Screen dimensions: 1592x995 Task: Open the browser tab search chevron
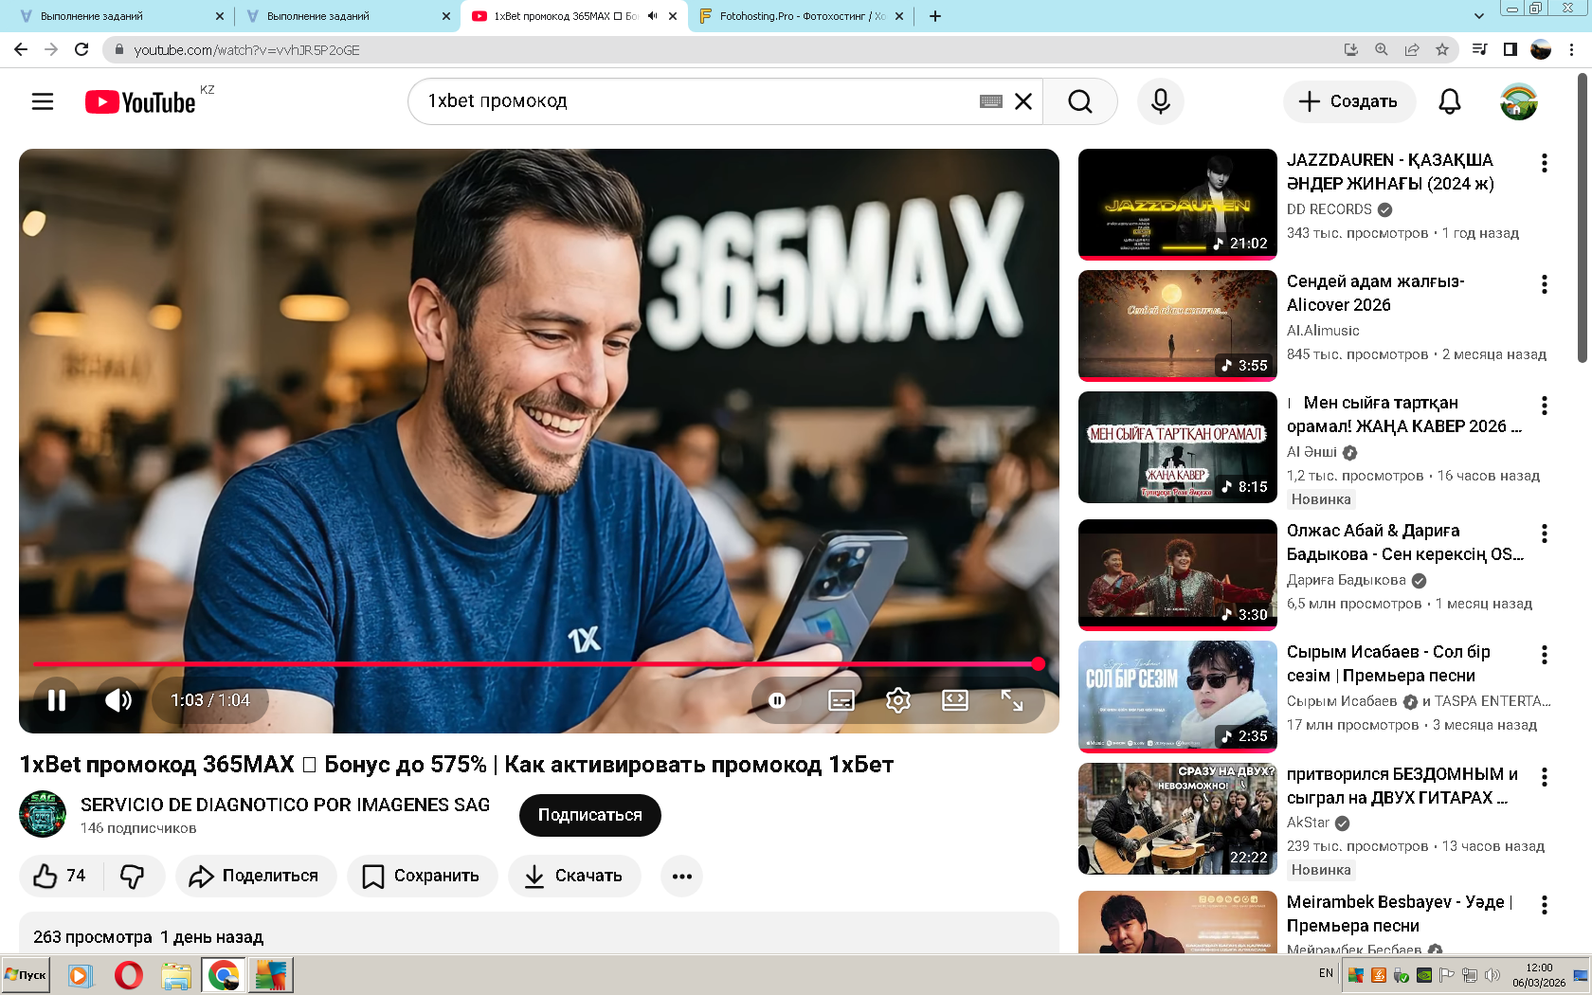point(1478,16)
